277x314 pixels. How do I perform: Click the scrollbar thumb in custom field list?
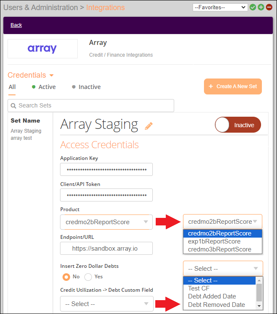tap(259, 293)
